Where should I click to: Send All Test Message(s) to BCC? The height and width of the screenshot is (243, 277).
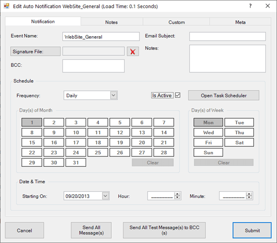[x=164, y=230]
